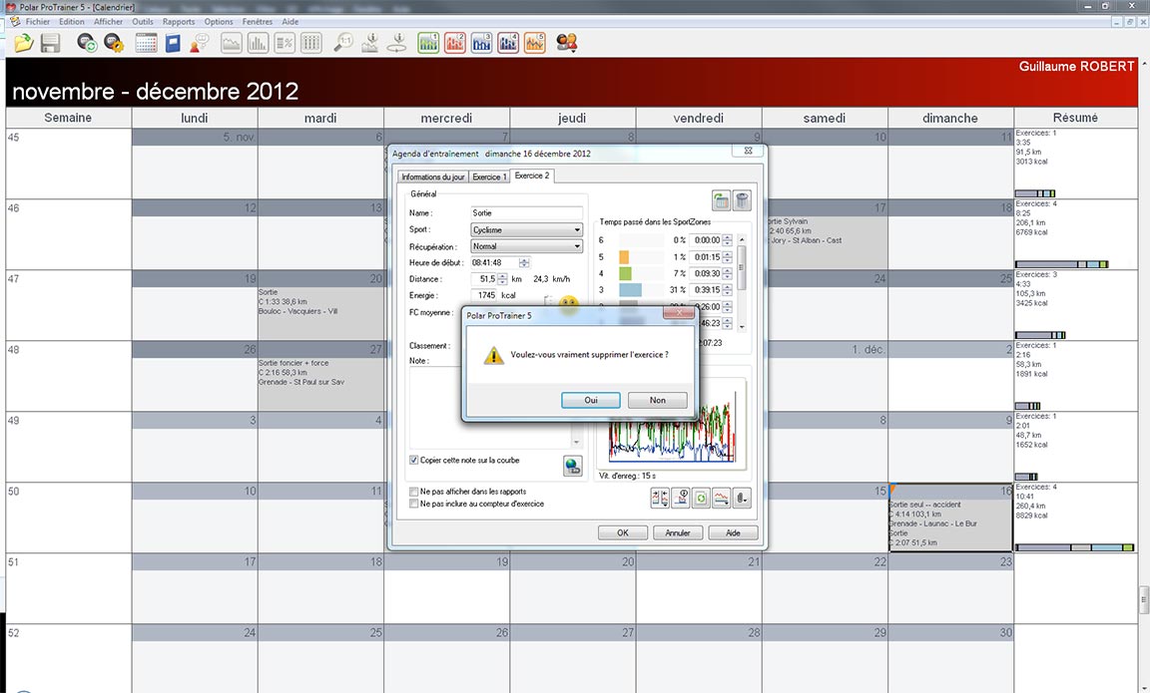Enable 'Ne pas inclure au compteur d'exercice'

(413, 504)
